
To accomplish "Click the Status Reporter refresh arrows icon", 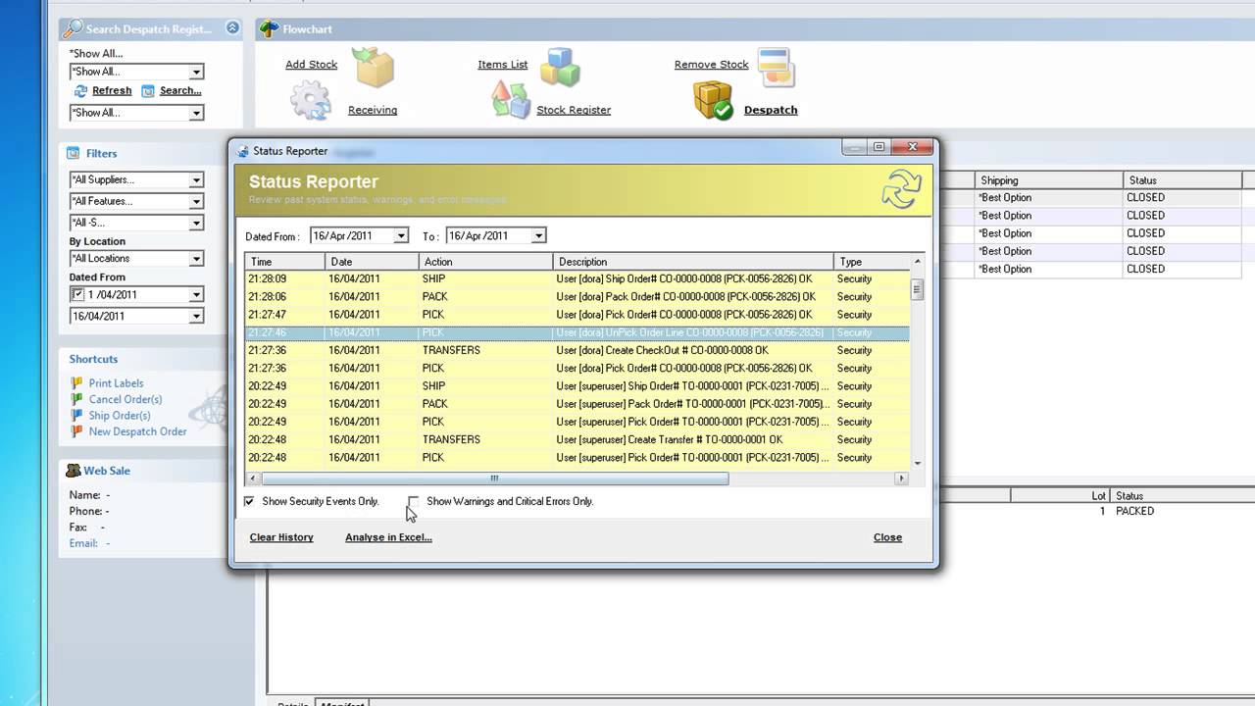I will pyautogui.click(x=901, y=188).
